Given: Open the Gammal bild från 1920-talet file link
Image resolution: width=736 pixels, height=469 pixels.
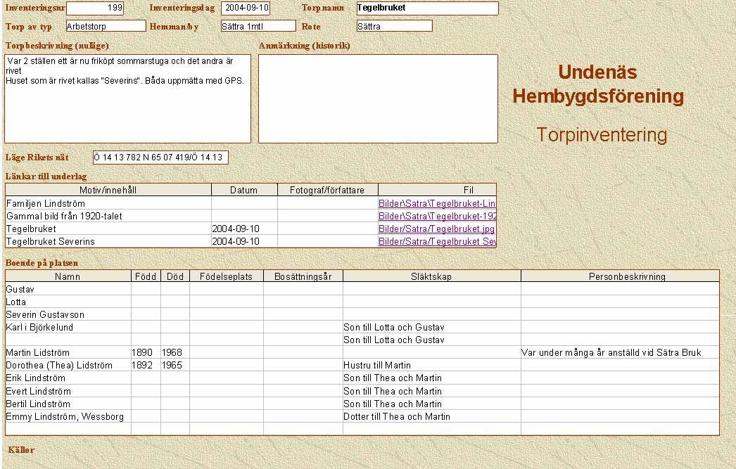Looking at the screenshot, I should tap(437, 216).
